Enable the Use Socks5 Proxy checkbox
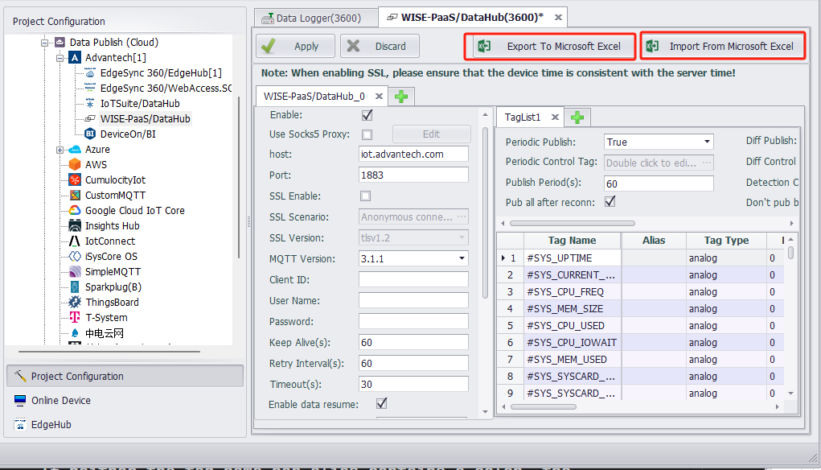Image resolution: width=821 pixels, height=470 pixels. 367,134
